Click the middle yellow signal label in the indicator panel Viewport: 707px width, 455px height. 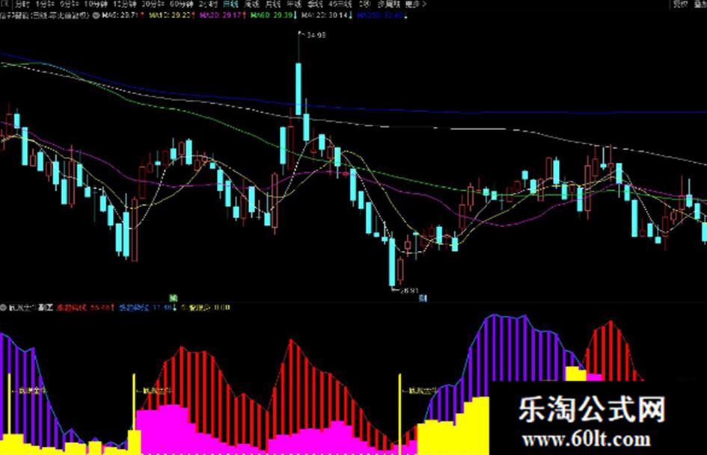click(157, 391)
